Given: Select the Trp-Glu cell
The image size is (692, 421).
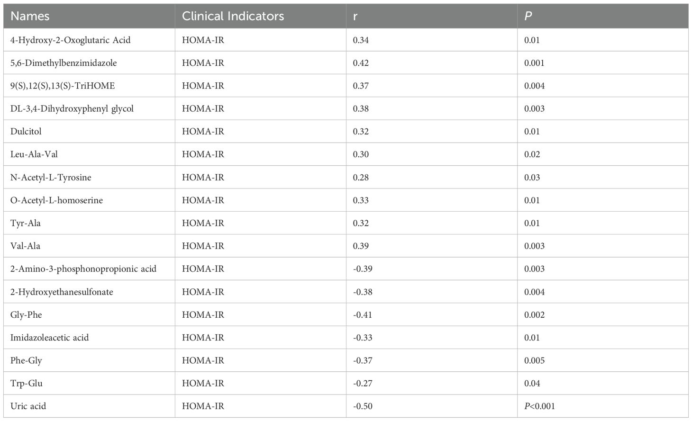Looking at the screenshot, I should click(x=27, y=384).
